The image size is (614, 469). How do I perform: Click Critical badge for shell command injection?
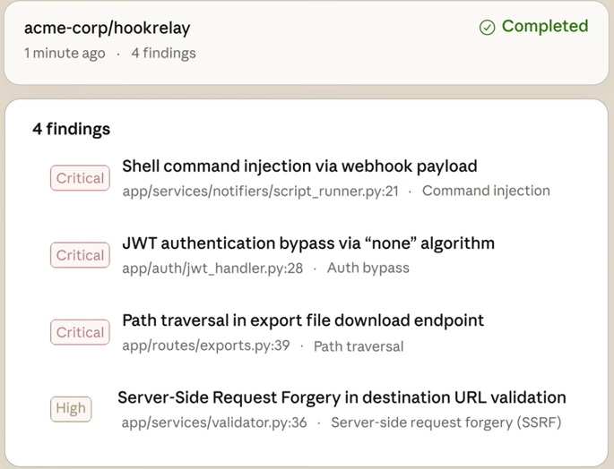80,178
